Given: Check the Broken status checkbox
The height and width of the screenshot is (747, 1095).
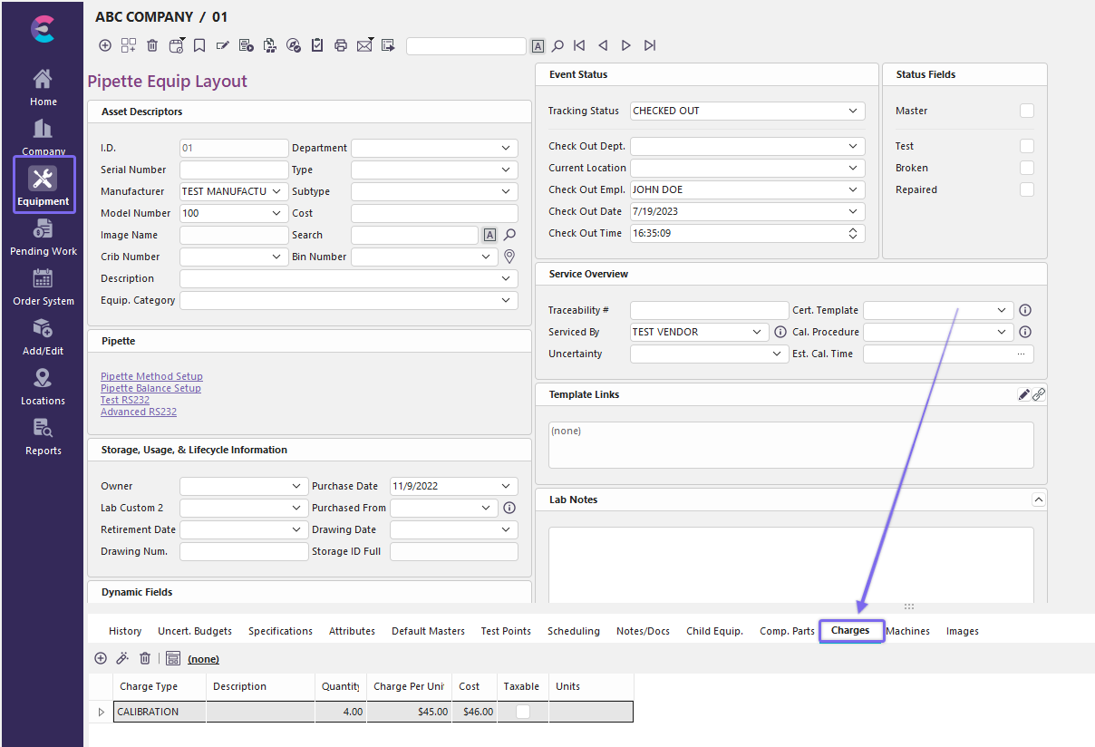Looking at the screenshot, I should pos(1026,168).
